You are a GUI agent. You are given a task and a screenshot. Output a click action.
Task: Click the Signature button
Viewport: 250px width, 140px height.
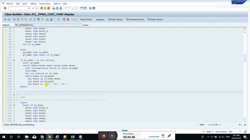[100, 19]
